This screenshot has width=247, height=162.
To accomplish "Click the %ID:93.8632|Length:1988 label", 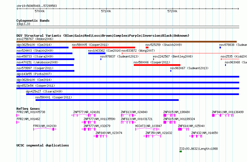I will click(199, 149).
